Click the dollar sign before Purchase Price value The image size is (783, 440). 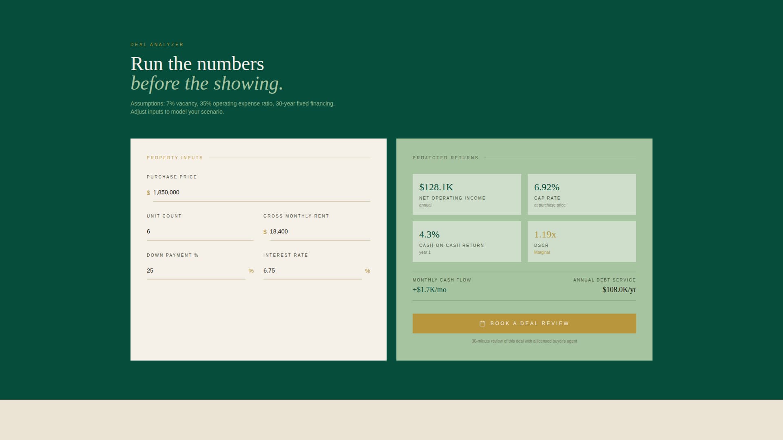point(148,193)
